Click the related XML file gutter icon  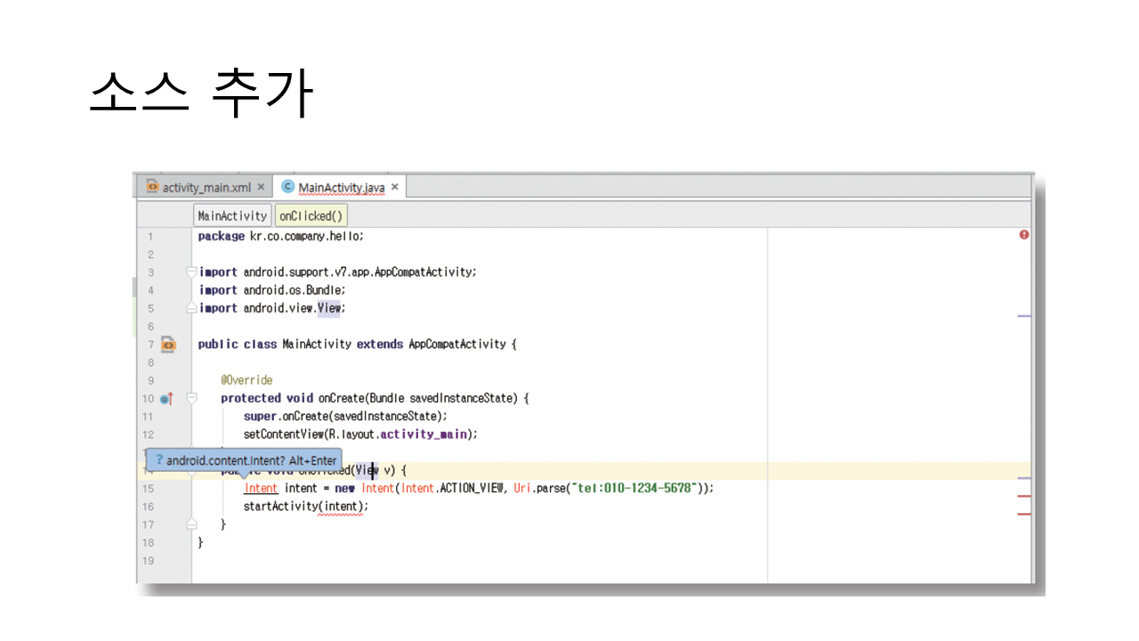click(168, 345)
